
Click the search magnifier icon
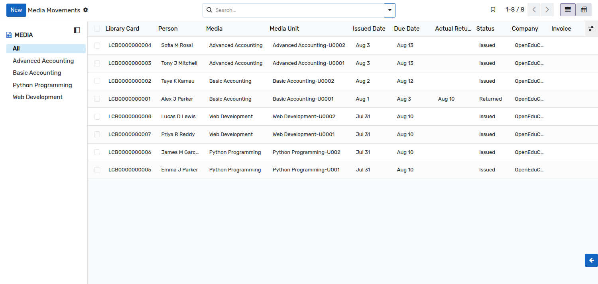coord(209,10)
